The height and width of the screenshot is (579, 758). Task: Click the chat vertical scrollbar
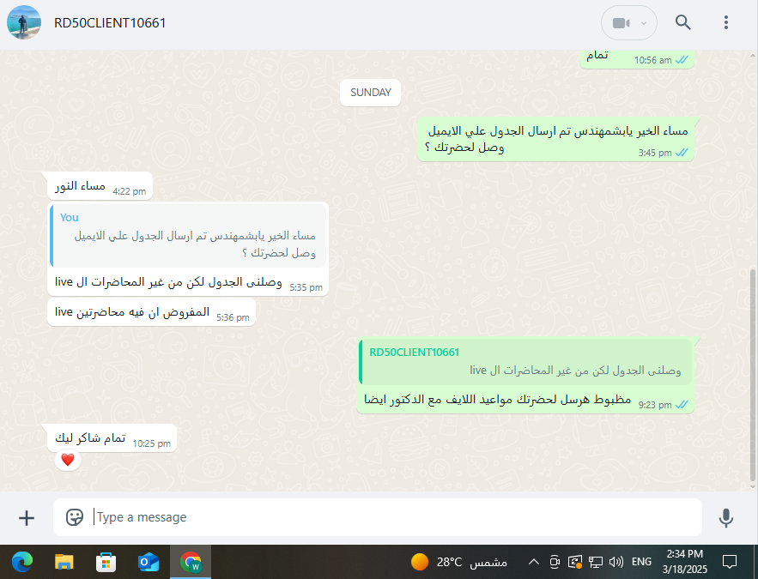pyautogui.click(x=753, y=375)
